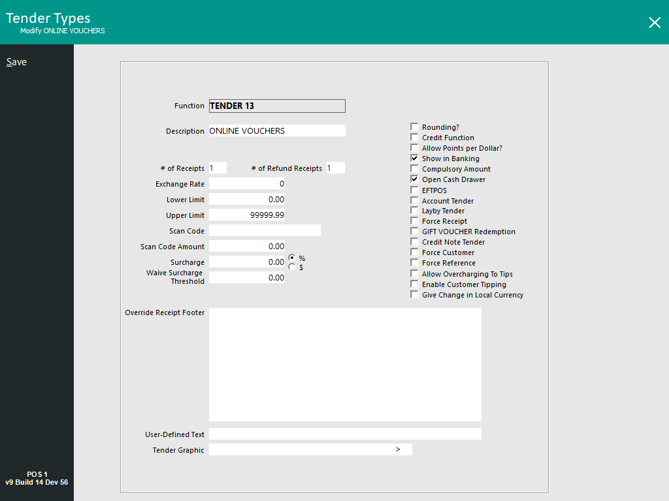Viewport: 669px width, 501px height.
Task: Enable GIFT VOUCHER Redemption checkbox
Action: pos(414,232)
